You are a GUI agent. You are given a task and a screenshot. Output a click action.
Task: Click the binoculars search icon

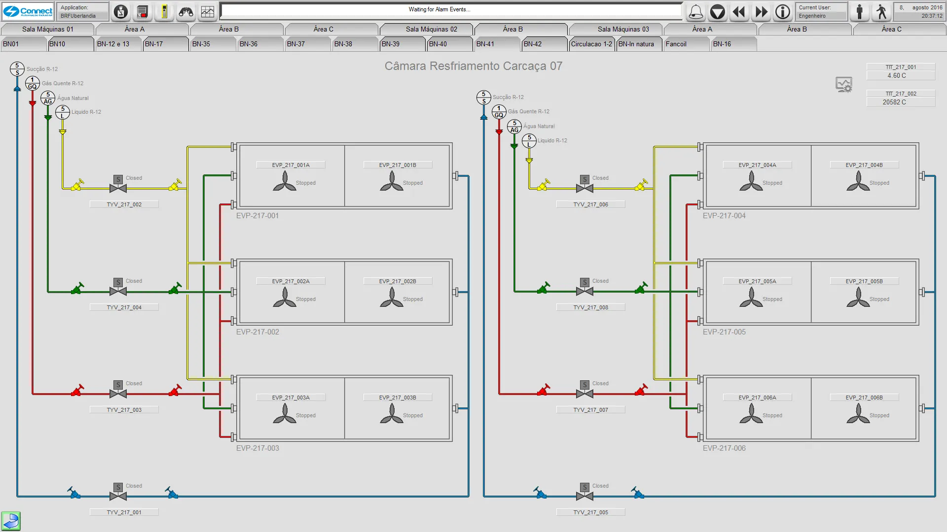[x=186, y=12]
